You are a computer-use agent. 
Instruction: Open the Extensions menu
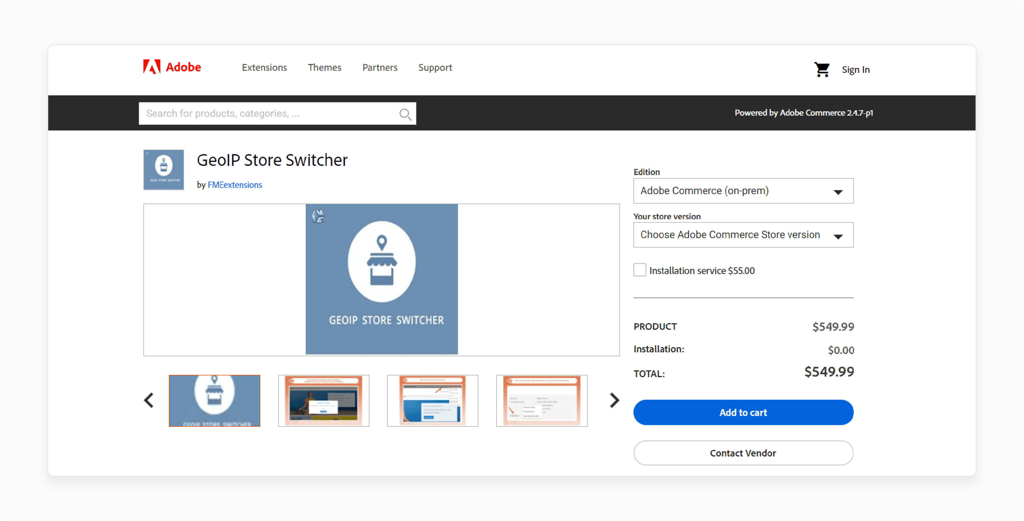tap(264, 67)
